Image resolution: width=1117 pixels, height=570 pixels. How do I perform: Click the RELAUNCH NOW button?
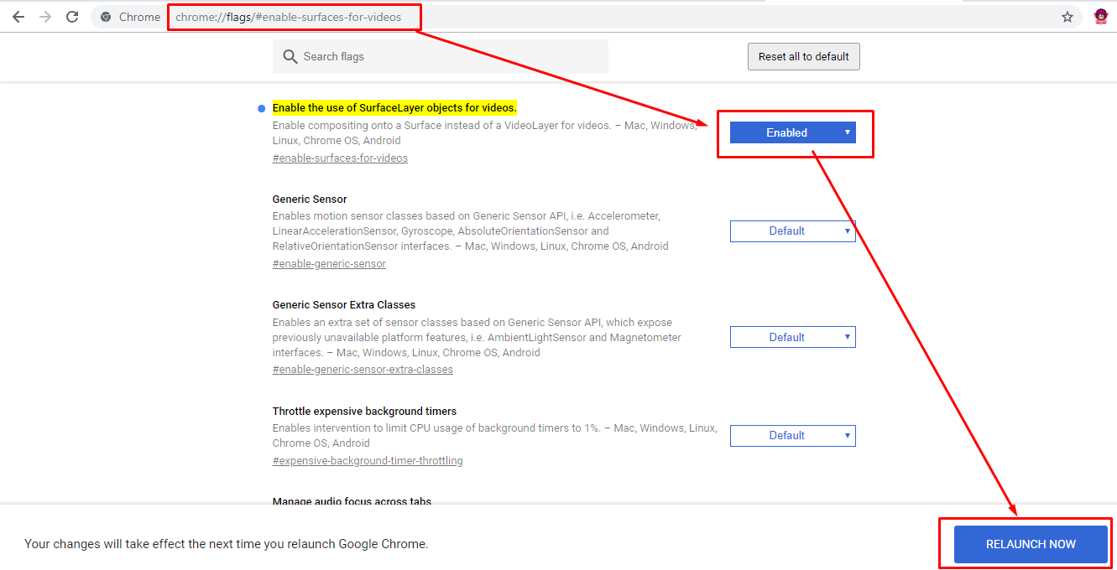(1031, 544)
